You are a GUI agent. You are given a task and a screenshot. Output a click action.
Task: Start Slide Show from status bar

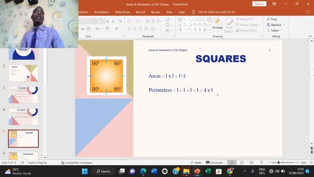pyautogui.click(x=262, y=163)
